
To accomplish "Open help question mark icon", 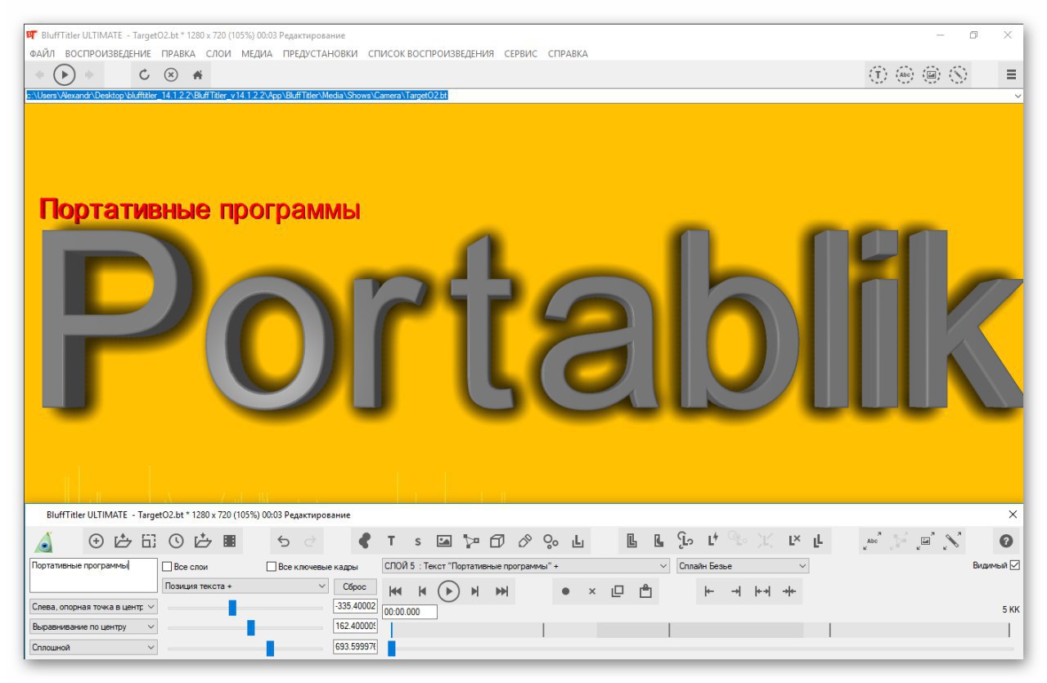I will click(x=1006, y=541).
